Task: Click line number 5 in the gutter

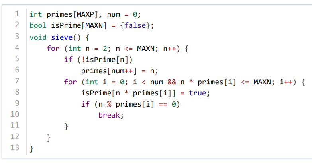Action: (x=17, y=58)
